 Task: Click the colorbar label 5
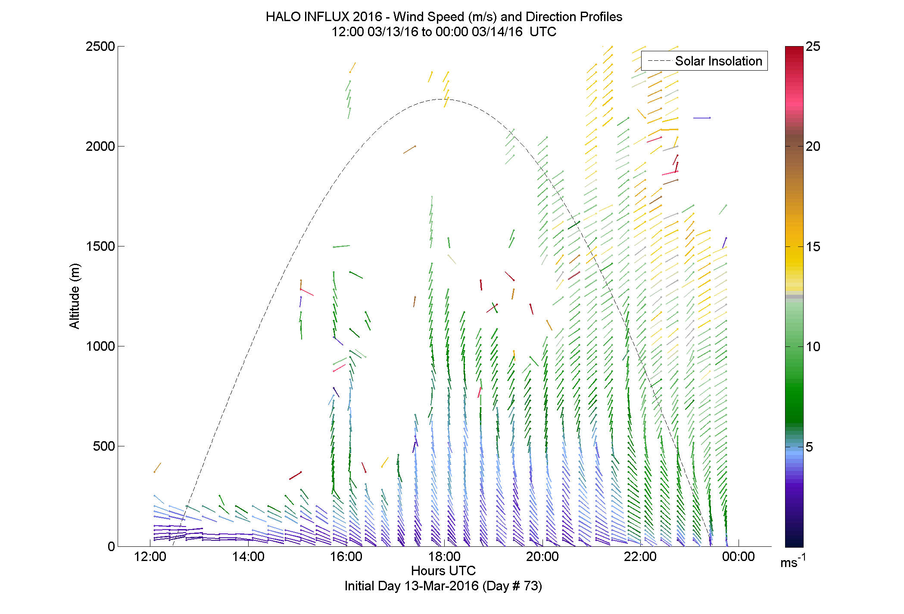(x=809, y=447)
